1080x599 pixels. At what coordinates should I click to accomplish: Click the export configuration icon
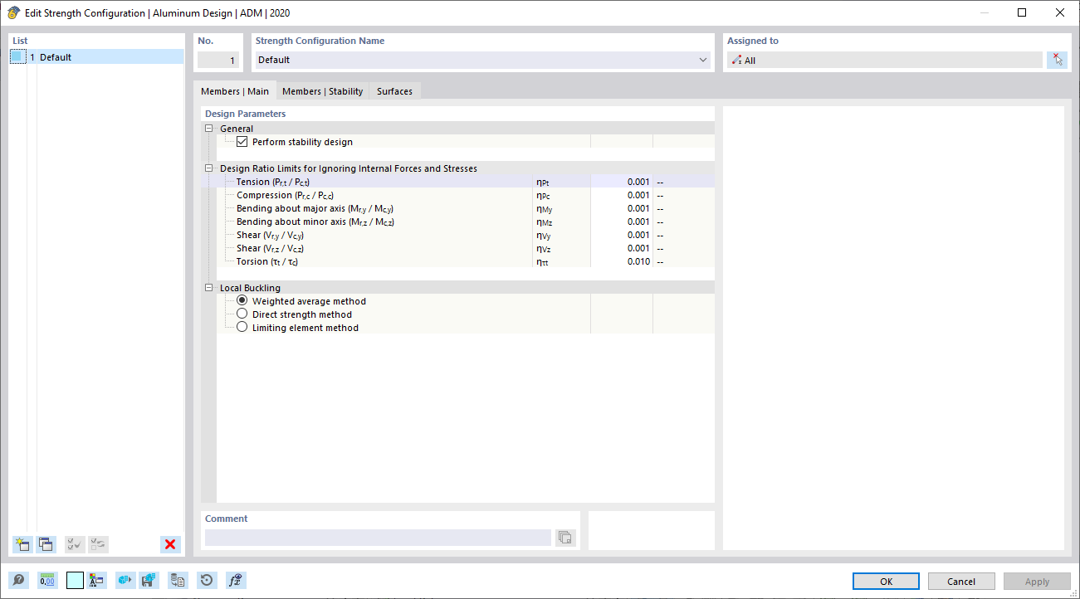pyautogui.click(x=125, y=580)
